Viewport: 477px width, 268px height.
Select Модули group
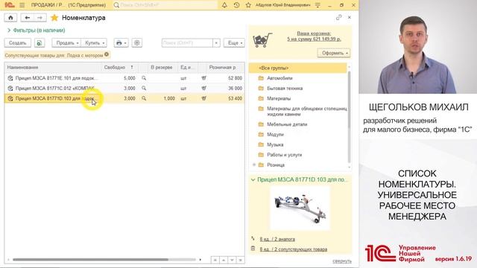(275, 134)
